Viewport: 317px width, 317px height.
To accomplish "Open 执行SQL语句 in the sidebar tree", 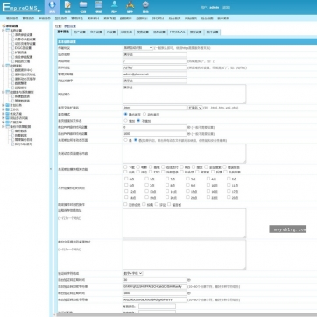I will (x=24, y=144).
